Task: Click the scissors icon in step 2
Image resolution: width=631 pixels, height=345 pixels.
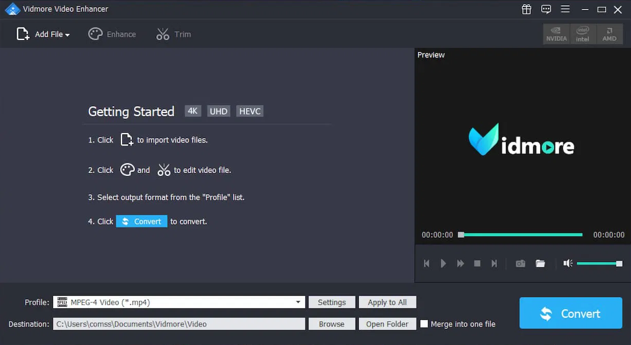Action: pyautogui.click(x=163, y=170)
